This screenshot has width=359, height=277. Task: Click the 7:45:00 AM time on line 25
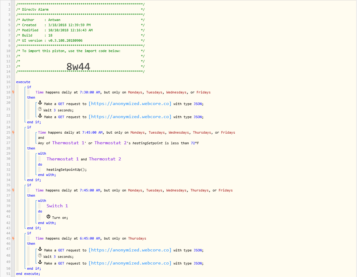click(93, 132)
